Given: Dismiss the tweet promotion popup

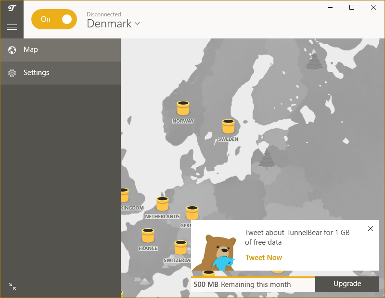Looking at the screenshot, I should (371, 228).
